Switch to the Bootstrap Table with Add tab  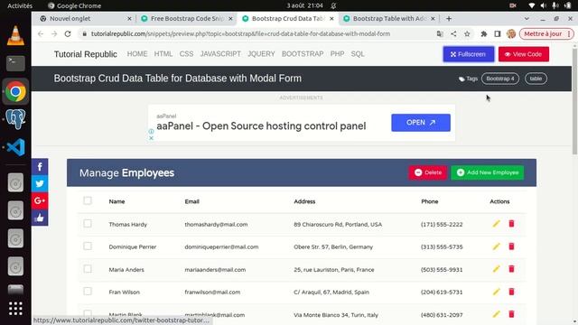point(389,18)
